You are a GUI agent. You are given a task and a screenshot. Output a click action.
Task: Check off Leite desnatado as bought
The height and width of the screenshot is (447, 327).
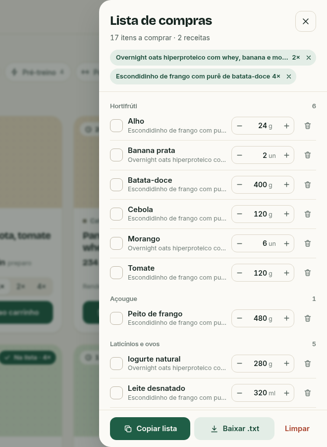coord(116,393)
